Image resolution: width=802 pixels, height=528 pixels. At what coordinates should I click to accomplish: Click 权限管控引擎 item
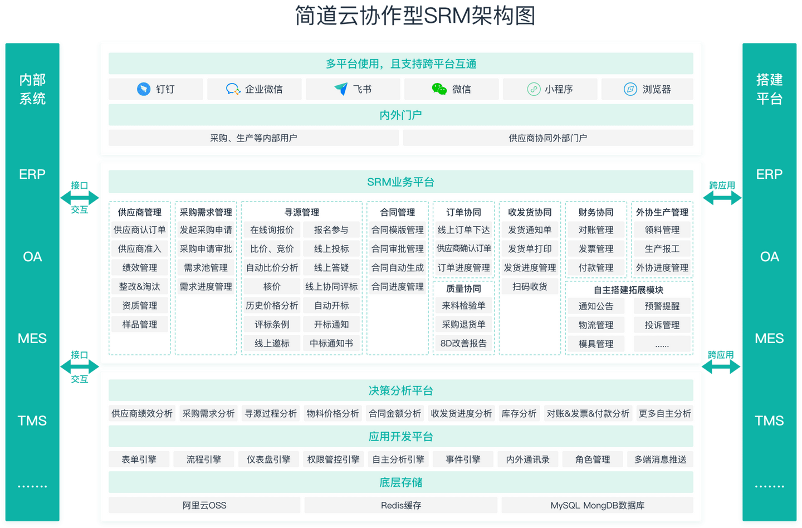pyautogui.click(x=334, y=459)
